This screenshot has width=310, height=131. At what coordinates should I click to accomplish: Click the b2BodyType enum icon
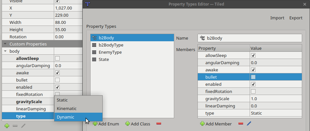click(x=94, y=45)
